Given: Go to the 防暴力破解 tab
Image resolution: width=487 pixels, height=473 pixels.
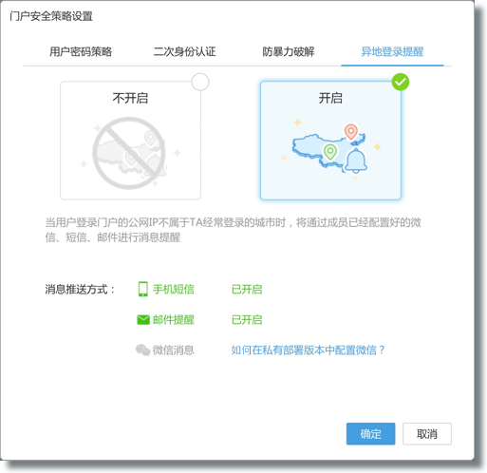Looking at the screenshot, I should point(289,51).
